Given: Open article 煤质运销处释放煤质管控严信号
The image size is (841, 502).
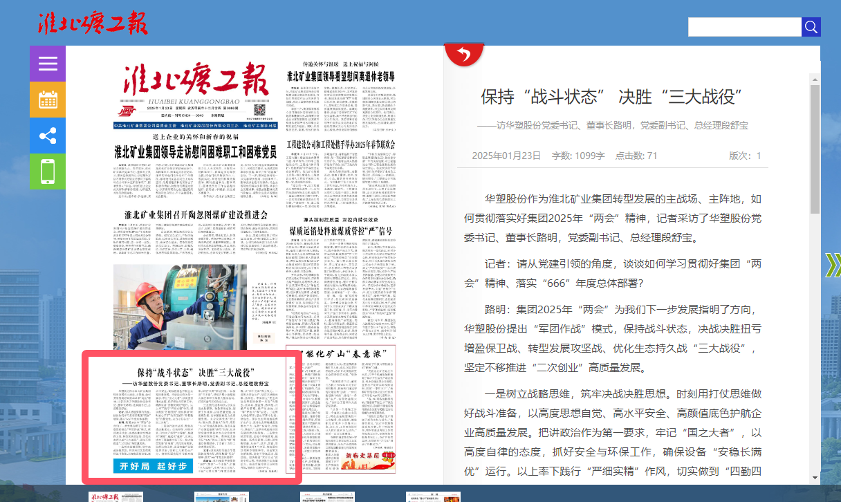Looking at the screenshot, I should click(340, 230).
